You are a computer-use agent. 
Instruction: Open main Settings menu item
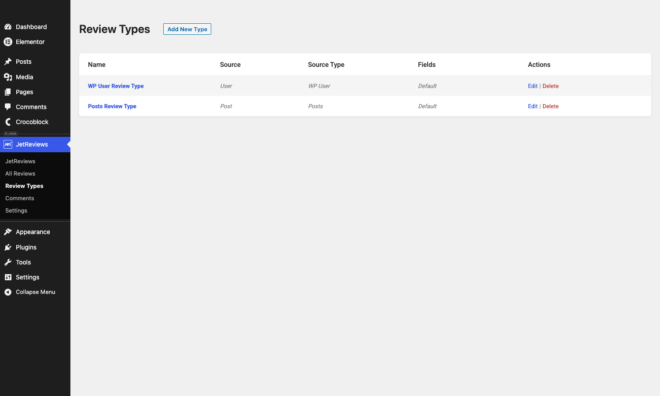pyautogui.click(x=28, y=277)
